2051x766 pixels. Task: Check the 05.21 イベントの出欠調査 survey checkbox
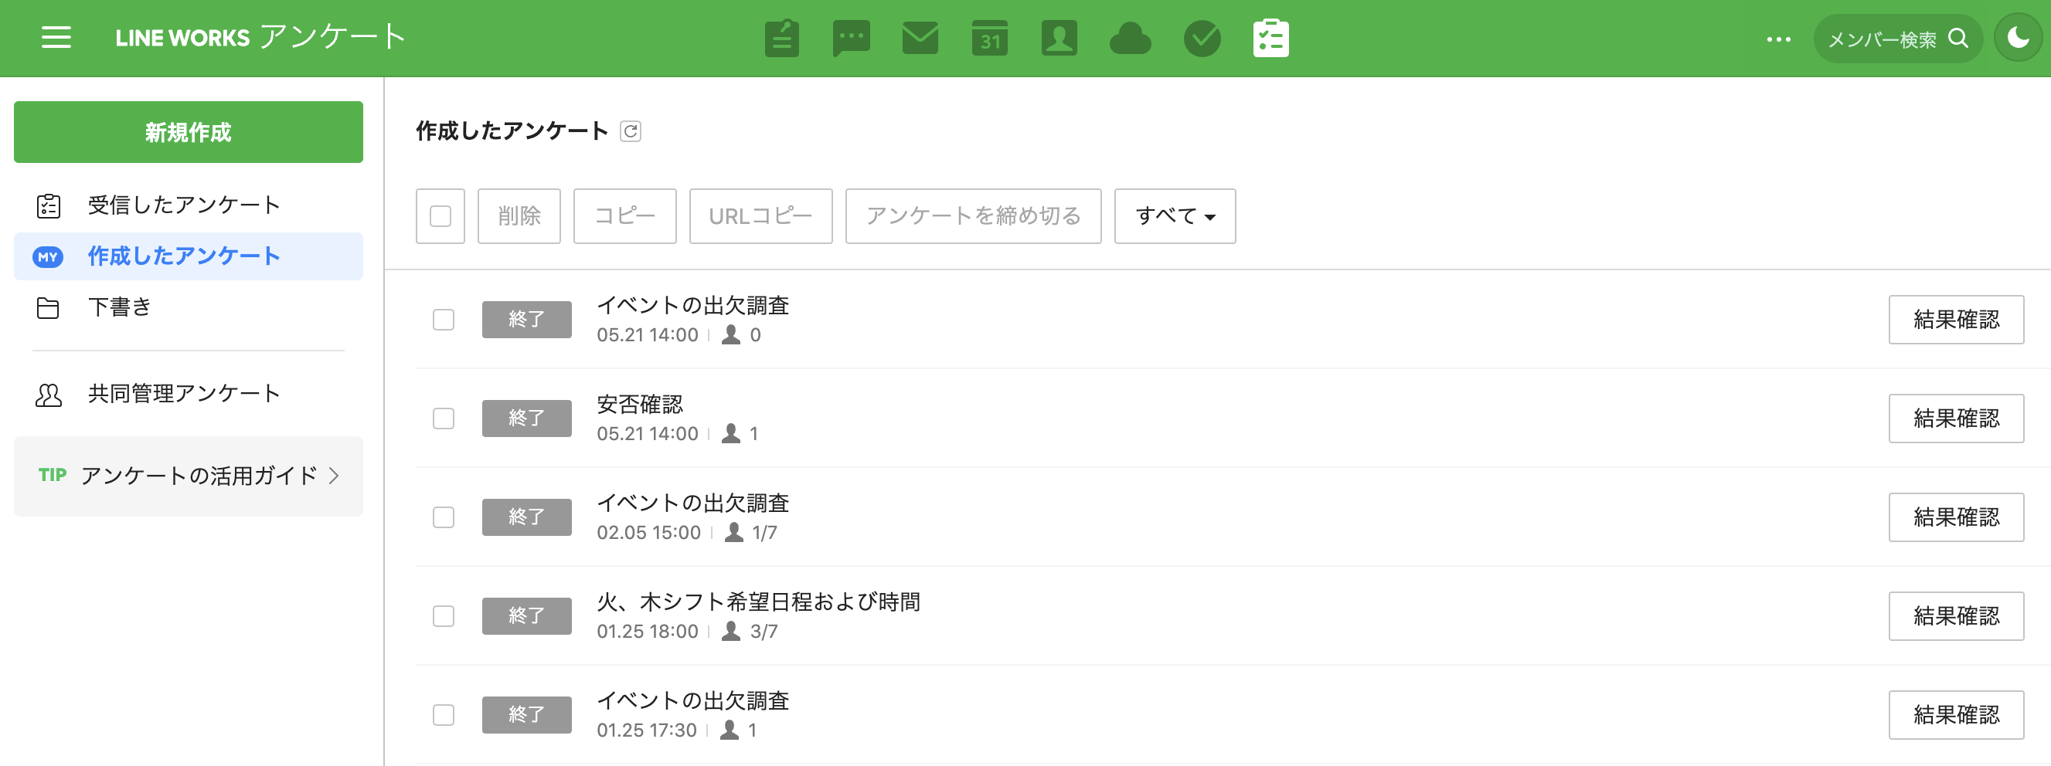(x=444, y=320)
